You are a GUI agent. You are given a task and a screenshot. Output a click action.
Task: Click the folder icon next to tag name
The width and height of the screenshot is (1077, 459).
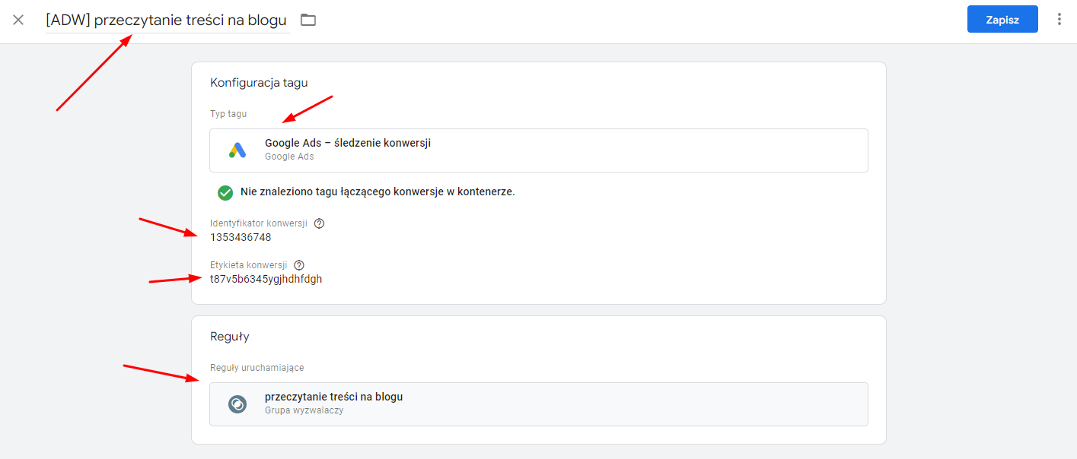(x=307, y=20)
